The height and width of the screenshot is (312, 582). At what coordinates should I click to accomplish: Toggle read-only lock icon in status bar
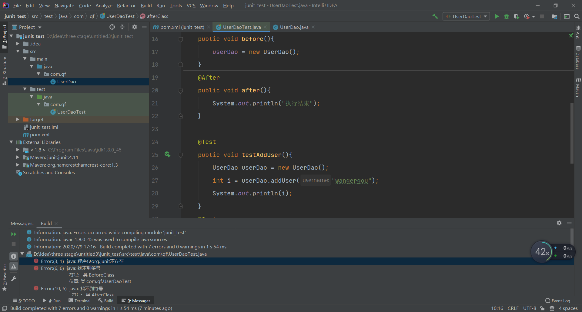[542, 308]
